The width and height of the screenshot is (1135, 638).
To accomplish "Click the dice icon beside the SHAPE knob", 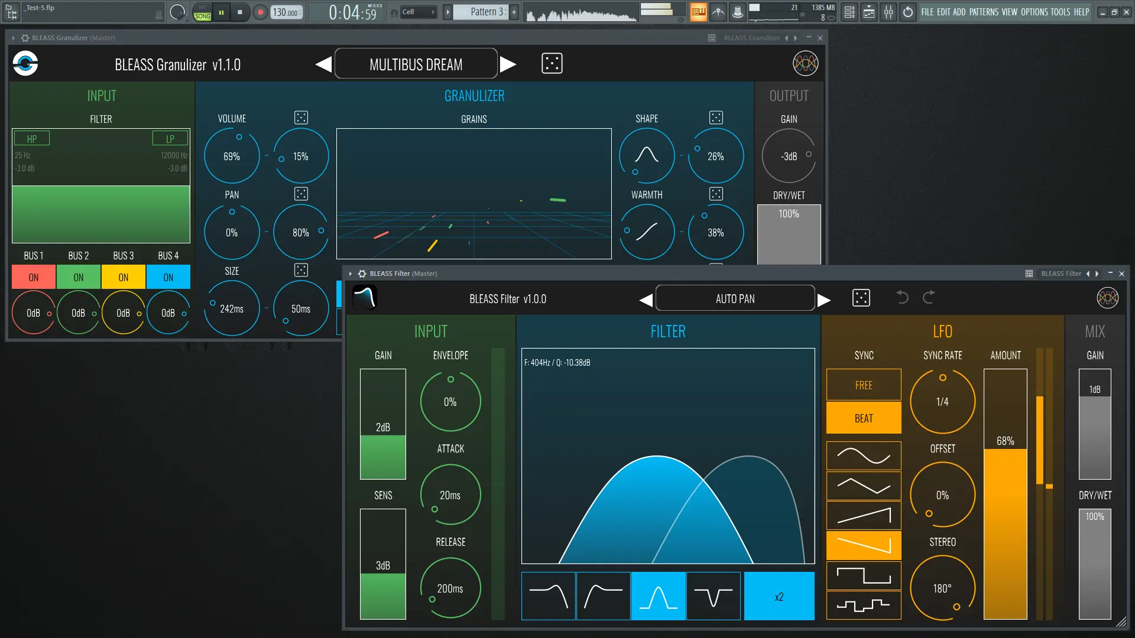I will 716,117.
